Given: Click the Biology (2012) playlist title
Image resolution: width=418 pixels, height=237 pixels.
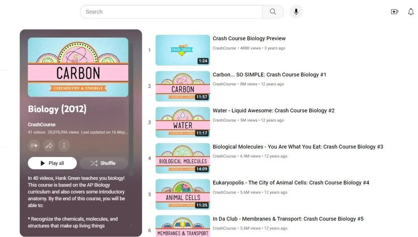Looking at the screenshot, I should 57,109.
